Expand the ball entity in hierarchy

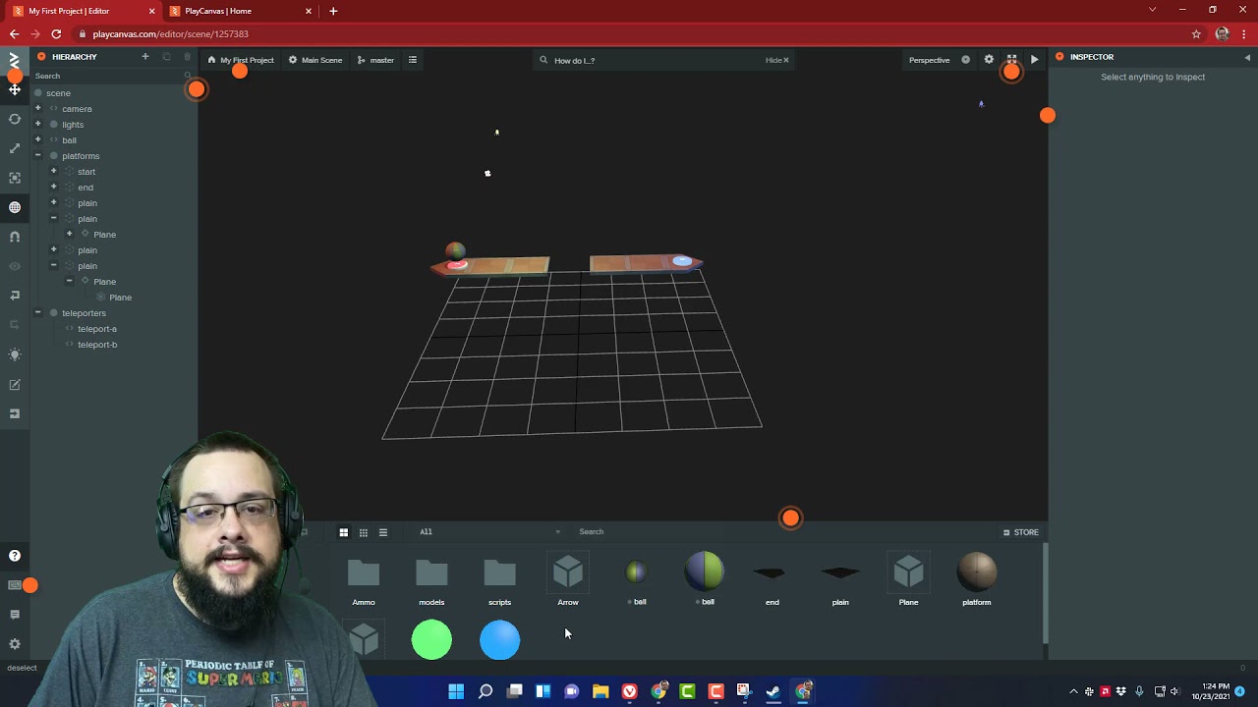(37, 140)
